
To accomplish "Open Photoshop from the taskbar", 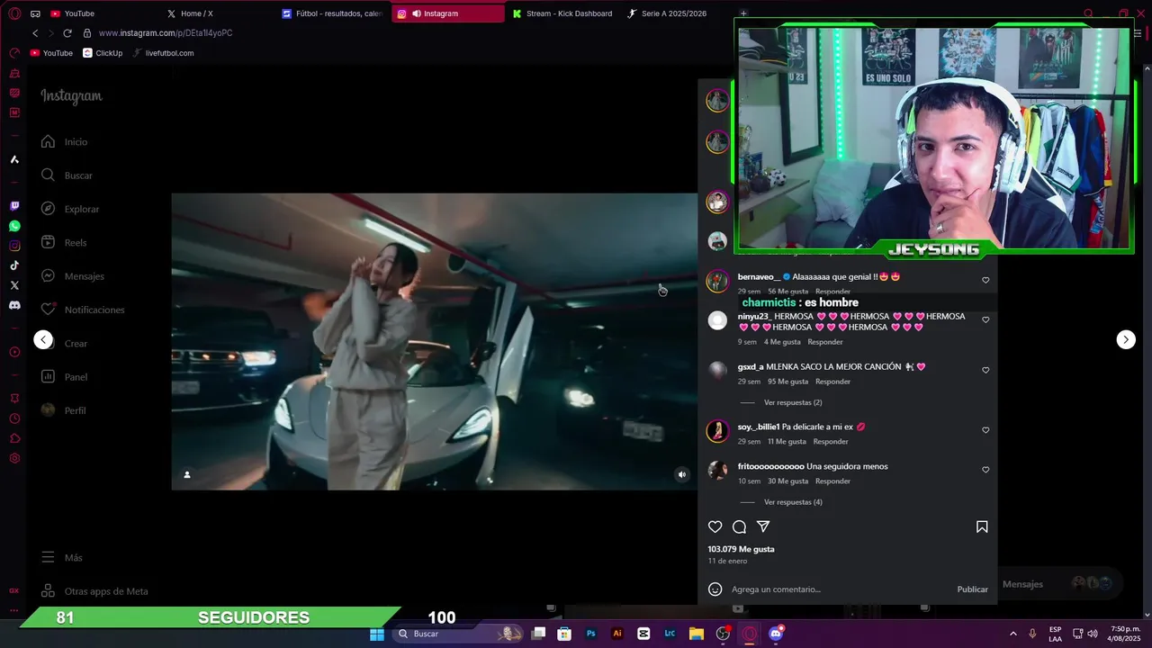I will tap(591, 634).
